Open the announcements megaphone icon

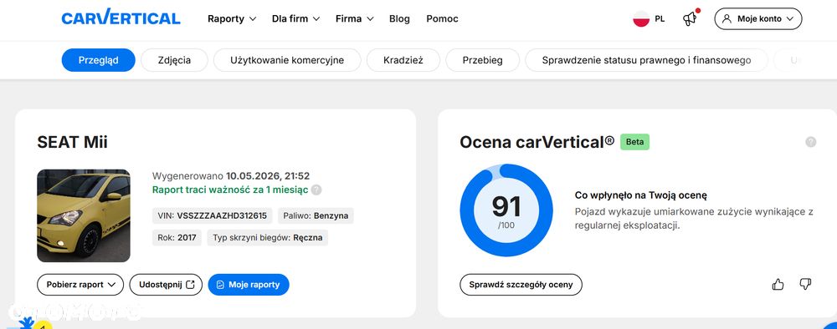[691, 18]
